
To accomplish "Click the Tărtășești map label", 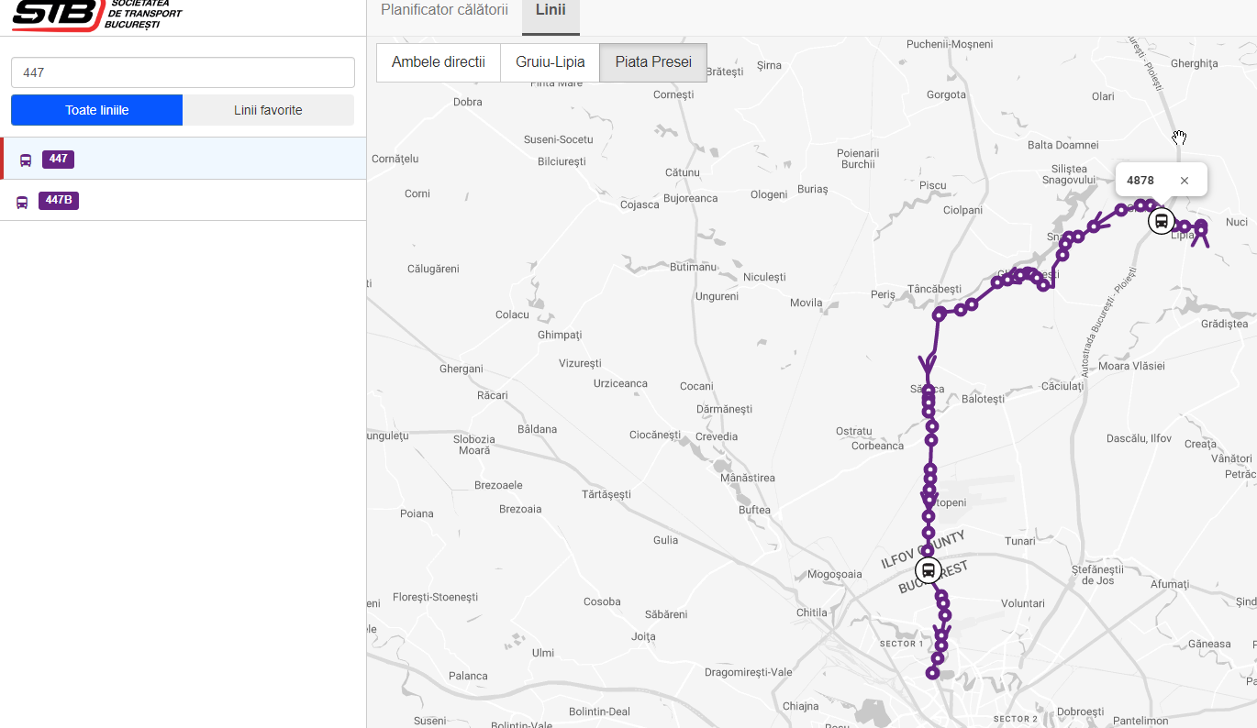I will tap(607, 494).
